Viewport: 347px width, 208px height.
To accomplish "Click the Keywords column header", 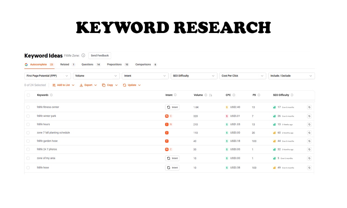I will click(x=43, y=95).
